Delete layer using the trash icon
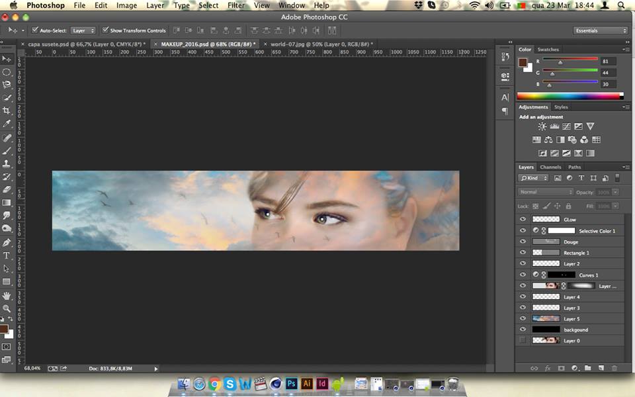 pos(614,368)
